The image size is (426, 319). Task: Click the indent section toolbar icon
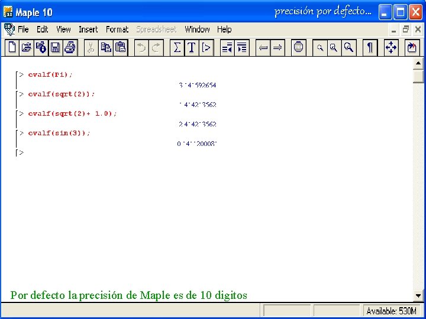[242, 48]
